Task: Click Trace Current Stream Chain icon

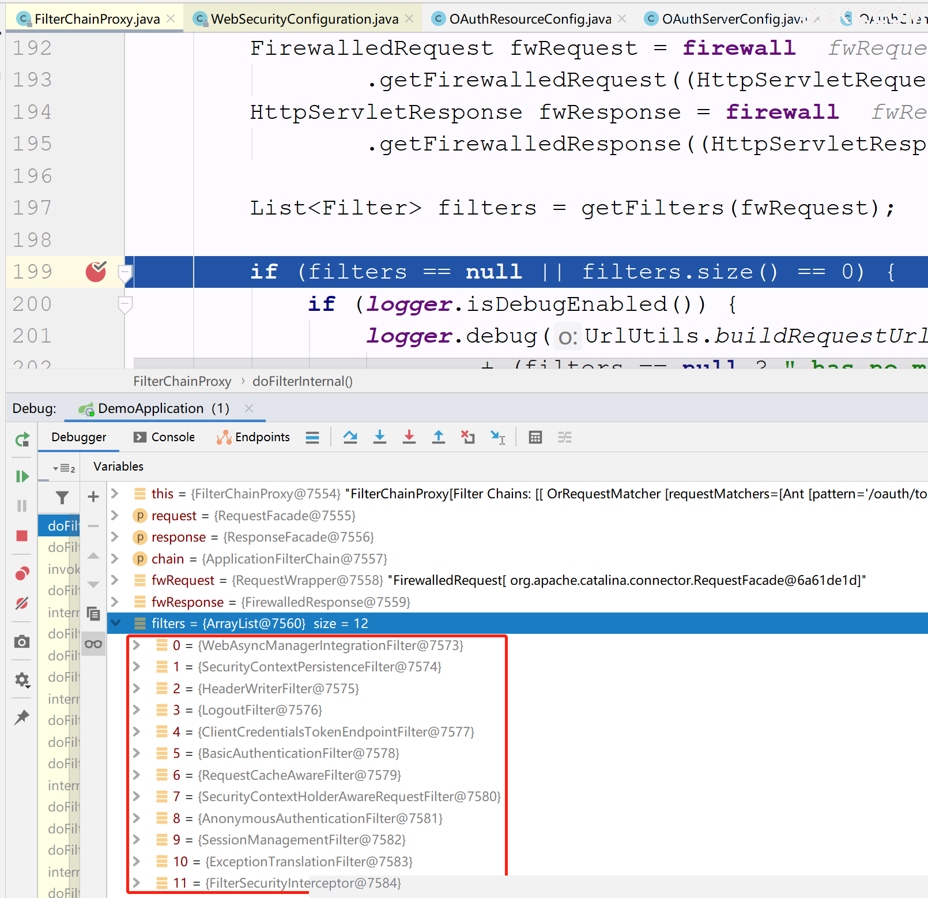Action: click(565, 437)
